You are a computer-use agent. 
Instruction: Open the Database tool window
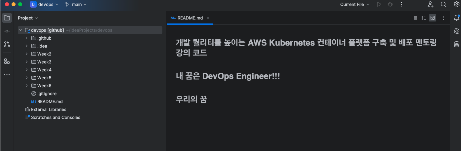point(457,44)
